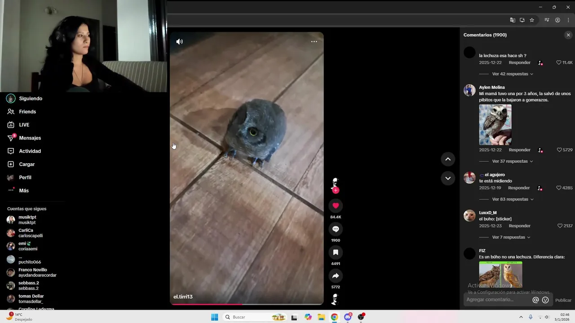Like el agujero's comment
This screenshot has height=323, width=575.
[559, 188]
